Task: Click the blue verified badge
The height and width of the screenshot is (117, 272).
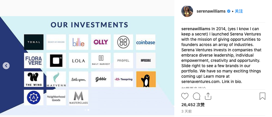Action: 229,11
